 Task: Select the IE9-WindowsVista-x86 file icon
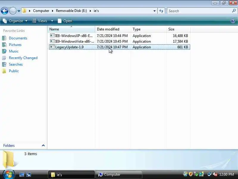(x=52, y=41)
